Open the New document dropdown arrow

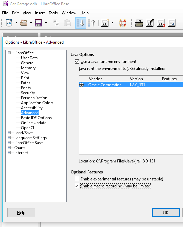coord(16,23)
